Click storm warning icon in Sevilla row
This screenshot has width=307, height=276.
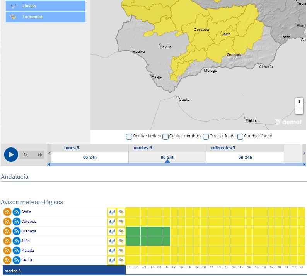[121, 260]
